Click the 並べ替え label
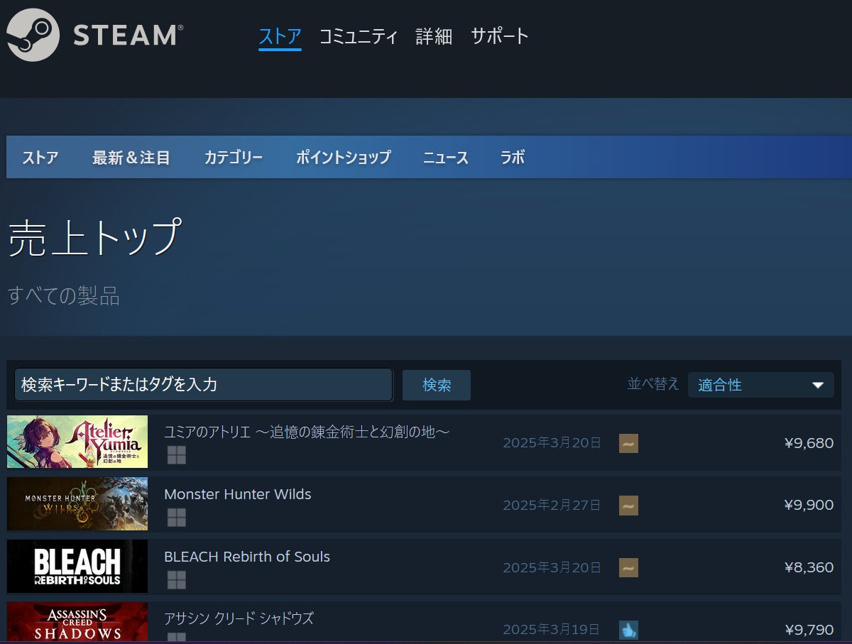This screenshot has width=852, height=644. pyautogui.click(x=653, y=384)
